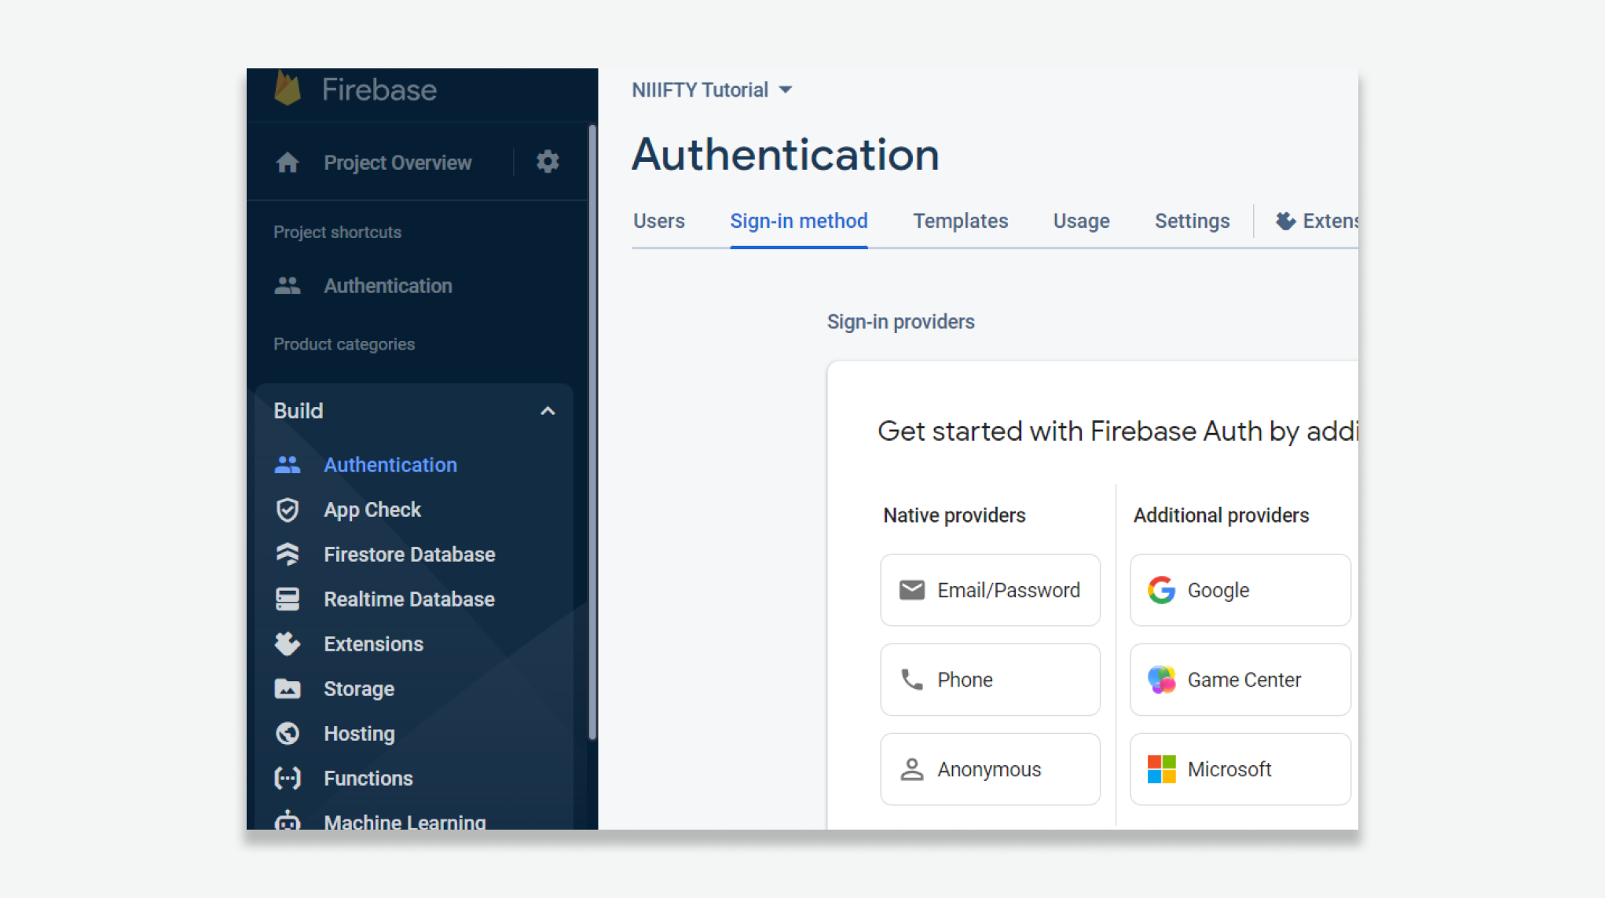Viewport: 1605px width, 898px height.
Task: Click the Project Overview home icon
Action: pyautogui.click(x=288, y=163)
